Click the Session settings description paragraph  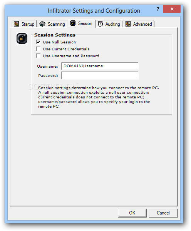pos(99,97)
